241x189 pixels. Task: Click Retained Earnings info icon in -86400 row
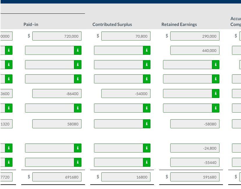(x=216, y=94)
